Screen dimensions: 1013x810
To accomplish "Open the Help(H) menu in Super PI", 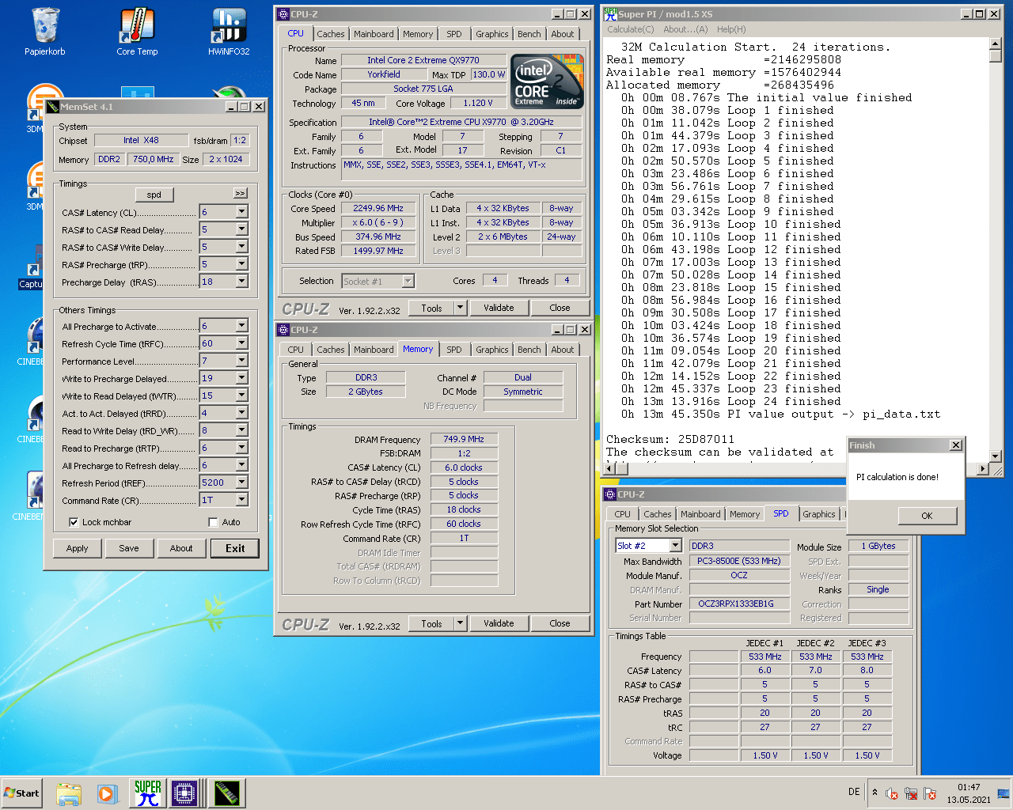I will coord(731,29).
